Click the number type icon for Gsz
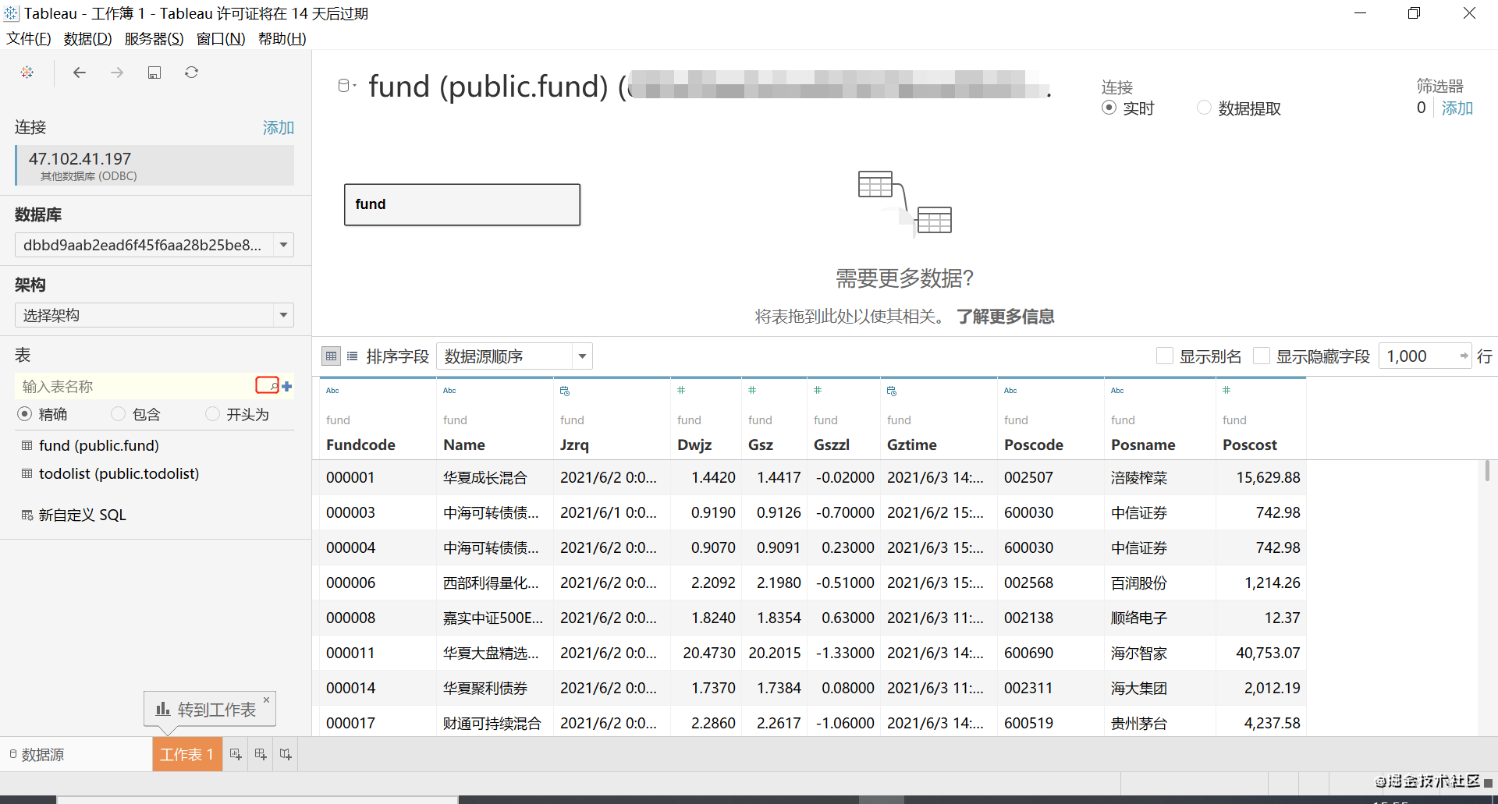1498x804 pixels. (752, 390)
